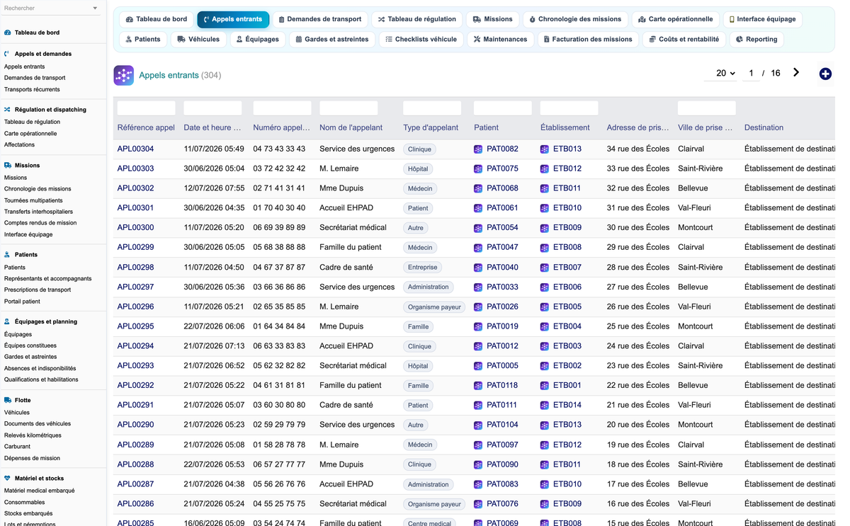Image resolution: width=850 pixels, height=526 pixels.
Task: Open patient link PAT0054
Action: tap(502, 227)
